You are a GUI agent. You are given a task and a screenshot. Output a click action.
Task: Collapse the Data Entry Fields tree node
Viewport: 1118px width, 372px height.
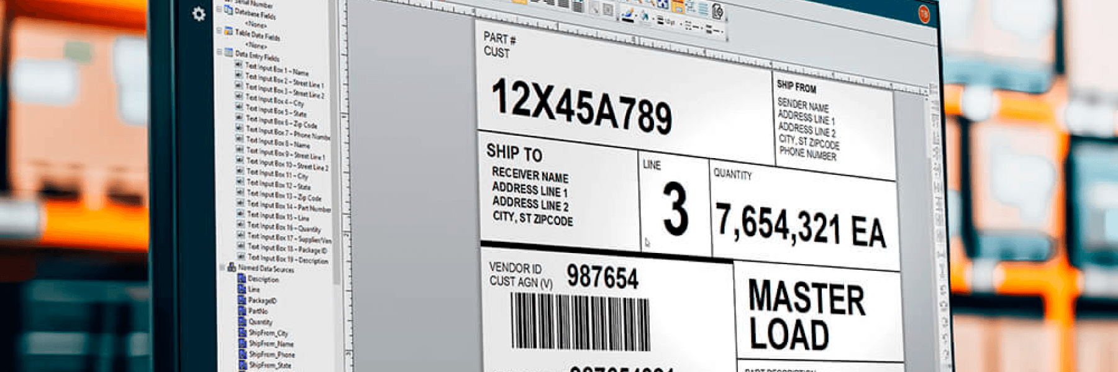(x=219, y=52)
